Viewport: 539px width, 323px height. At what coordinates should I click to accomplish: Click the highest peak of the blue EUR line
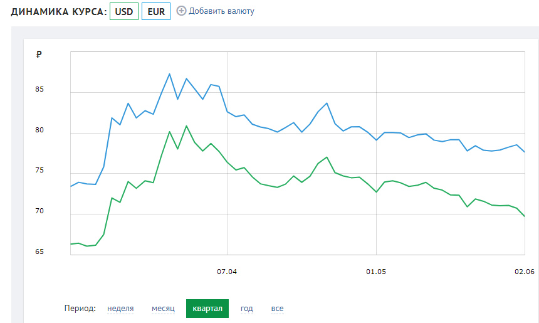(170, 74)
